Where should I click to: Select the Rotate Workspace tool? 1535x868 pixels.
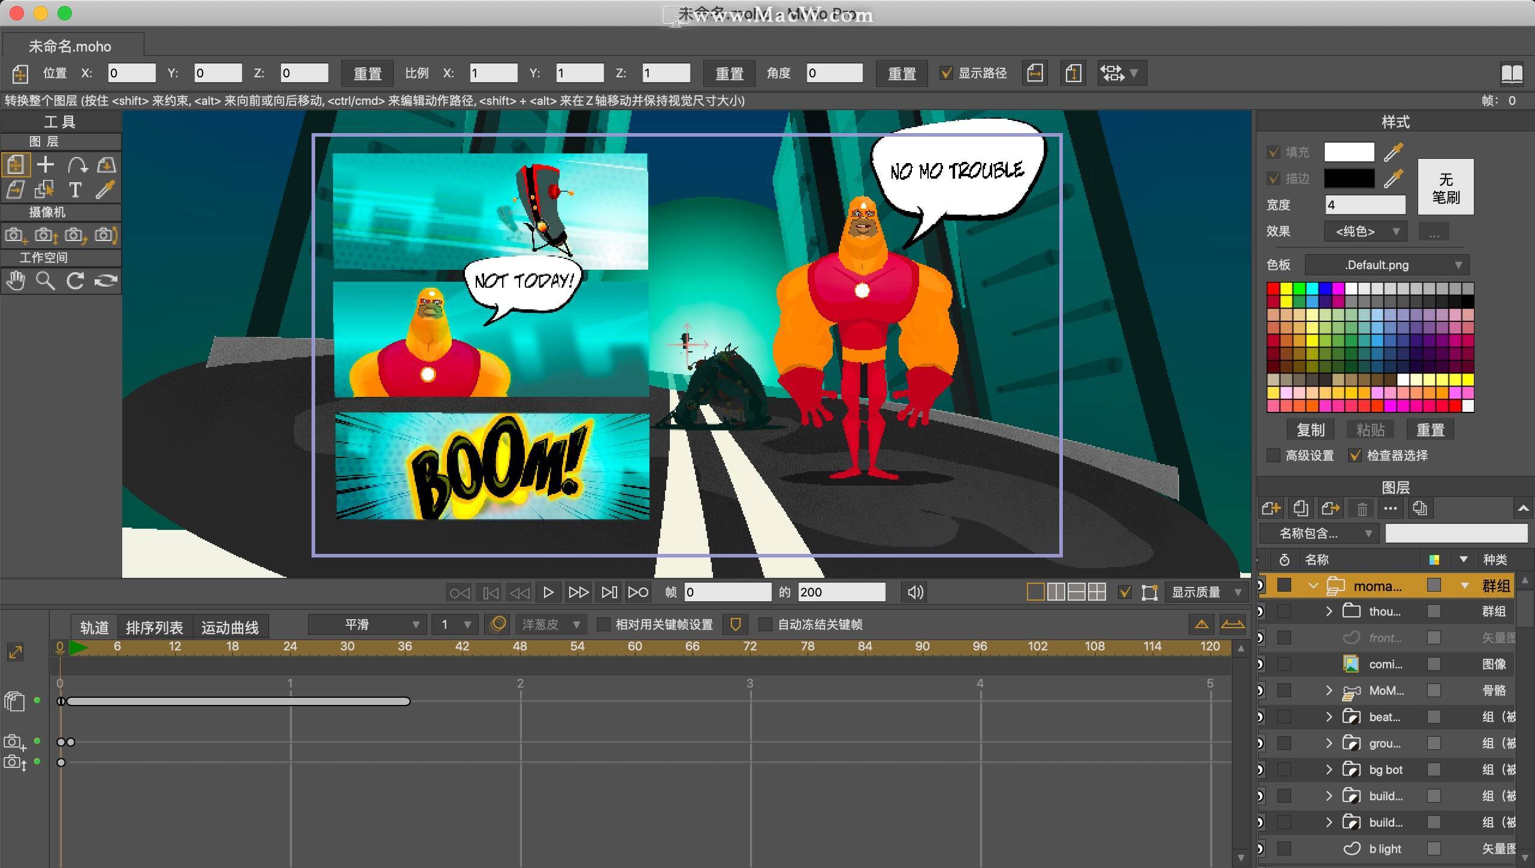(x=75, y=281)
